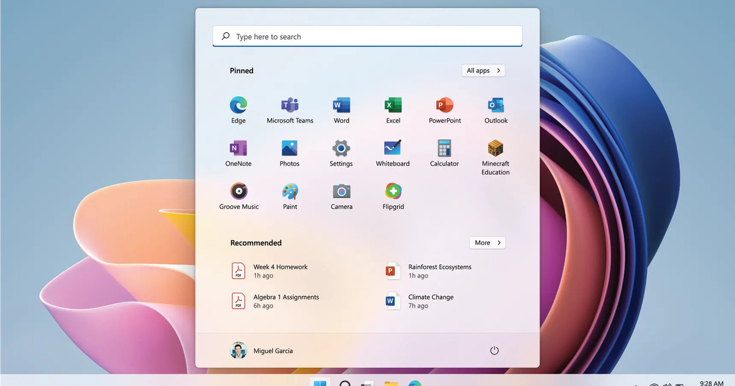
Task: Expand the All apps list
Action: point(483,70)
